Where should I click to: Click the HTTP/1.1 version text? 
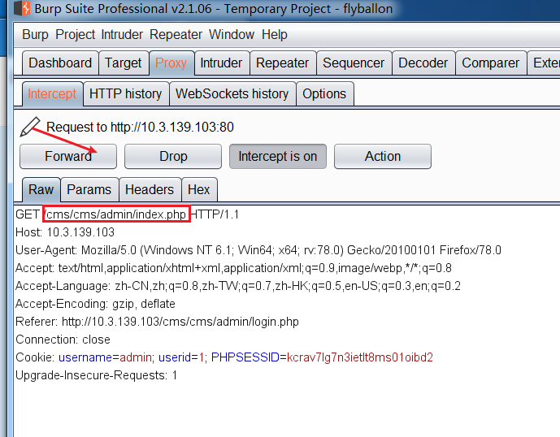(215, 214)
